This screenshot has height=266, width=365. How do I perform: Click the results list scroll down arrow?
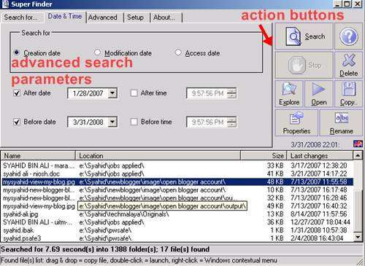(358, 237)
